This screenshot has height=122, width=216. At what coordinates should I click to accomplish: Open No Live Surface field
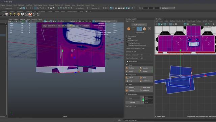[x=80, y=8]
